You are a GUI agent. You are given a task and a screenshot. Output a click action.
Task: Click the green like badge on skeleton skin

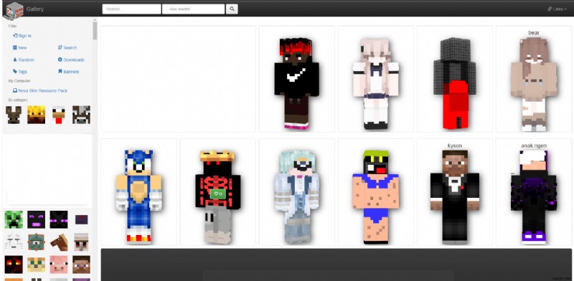218,194
